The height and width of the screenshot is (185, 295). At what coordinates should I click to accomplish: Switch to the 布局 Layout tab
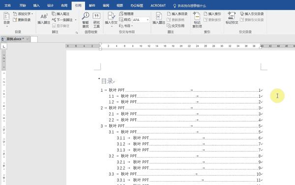[64, 5]
